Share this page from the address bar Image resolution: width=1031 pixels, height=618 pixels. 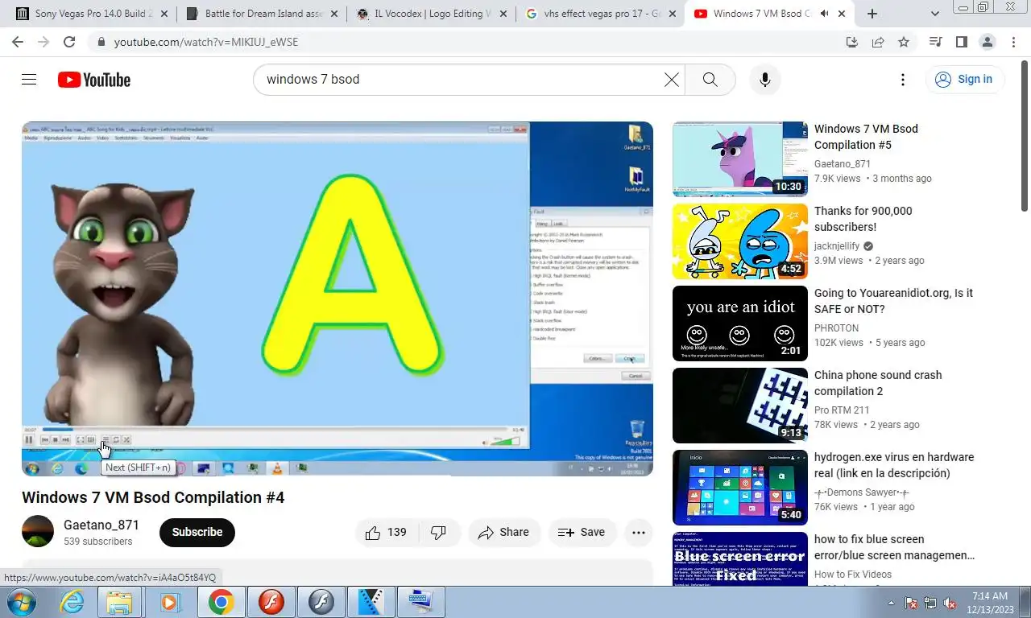(878, 42)
